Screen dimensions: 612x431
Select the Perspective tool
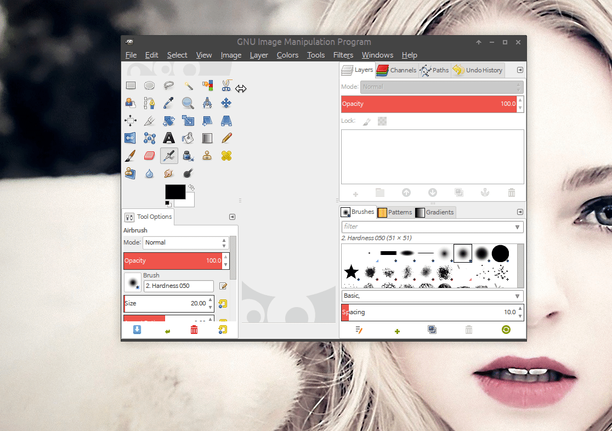tap(226, 121)
